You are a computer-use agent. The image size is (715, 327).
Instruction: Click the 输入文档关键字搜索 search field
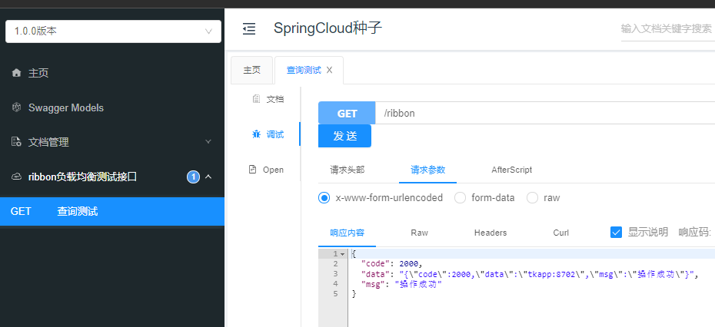(x=667, y=29)
